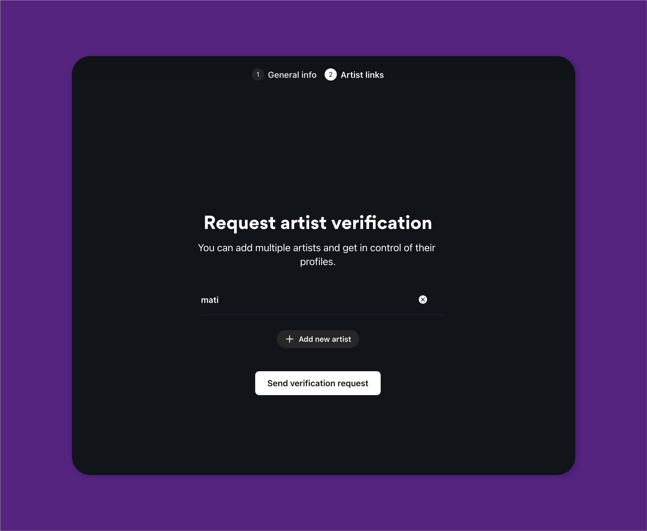Focus the artist field containing "mati"

click(322, 300)
